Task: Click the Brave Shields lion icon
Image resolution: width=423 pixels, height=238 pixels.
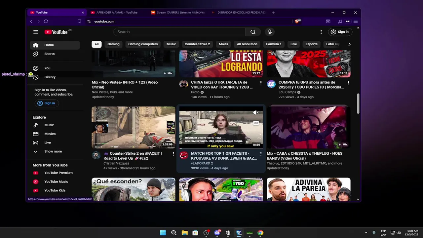Action: (x=298, y=21)
